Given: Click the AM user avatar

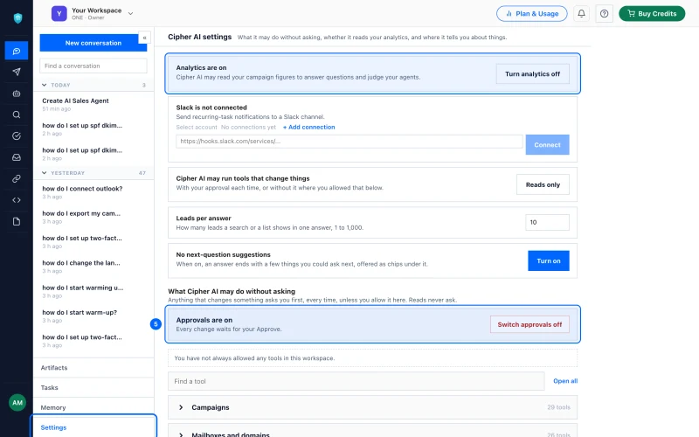Looking at the screenshot, I should pos(17,403).
